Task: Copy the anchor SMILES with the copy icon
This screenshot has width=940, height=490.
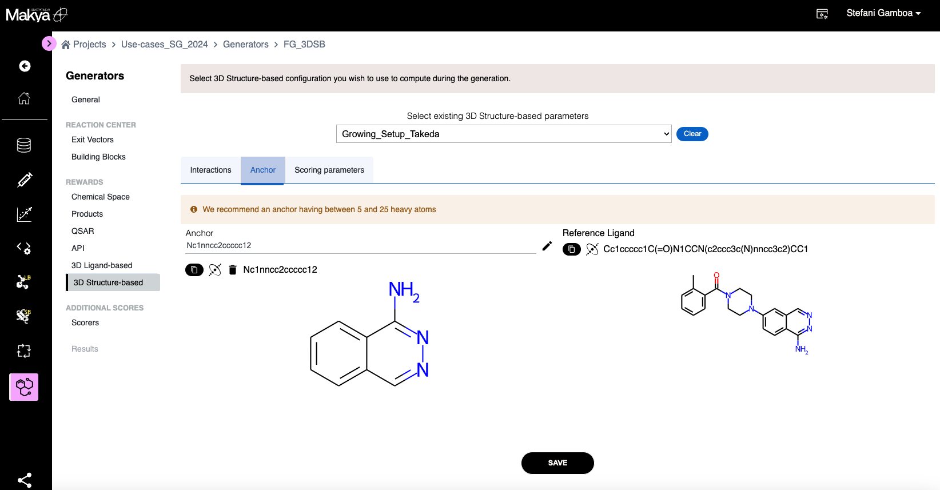Action: pos(194,270)
